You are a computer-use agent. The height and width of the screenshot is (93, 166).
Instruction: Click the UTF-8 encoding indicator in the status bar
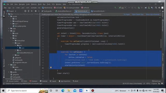click(148, 83)
